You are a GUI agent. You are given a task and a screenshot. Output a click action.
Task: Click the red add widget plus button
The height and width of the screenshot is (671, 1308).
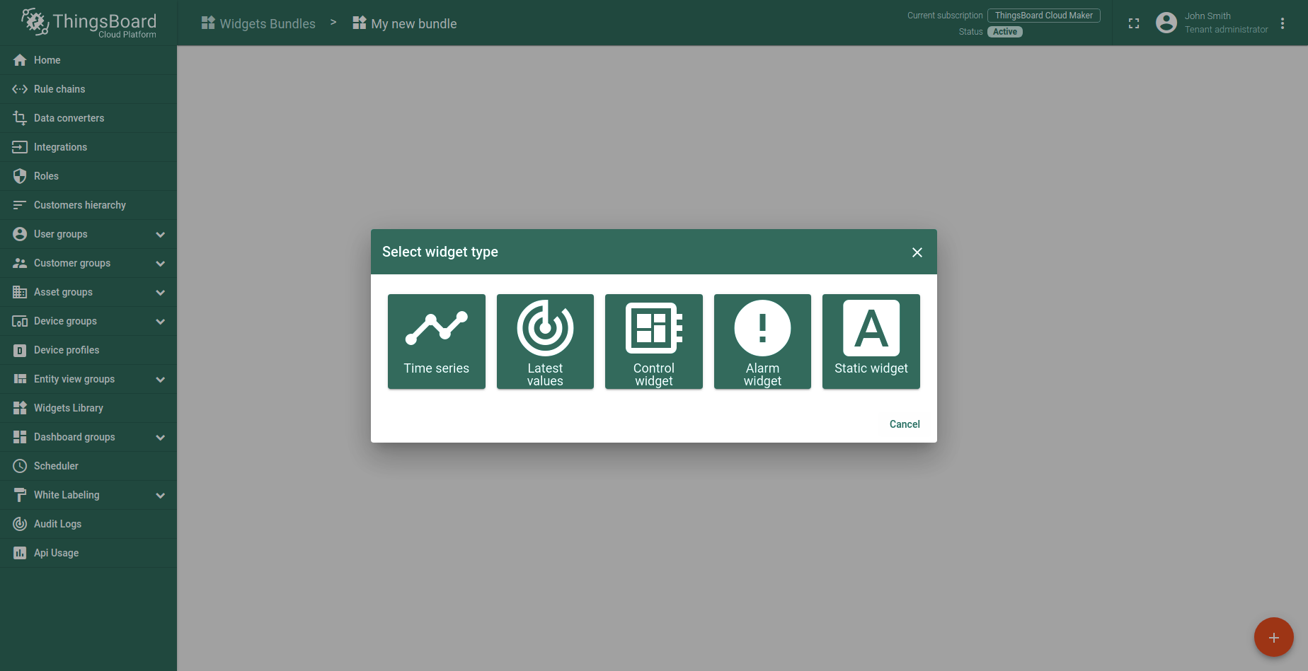tap(1273, 637)
